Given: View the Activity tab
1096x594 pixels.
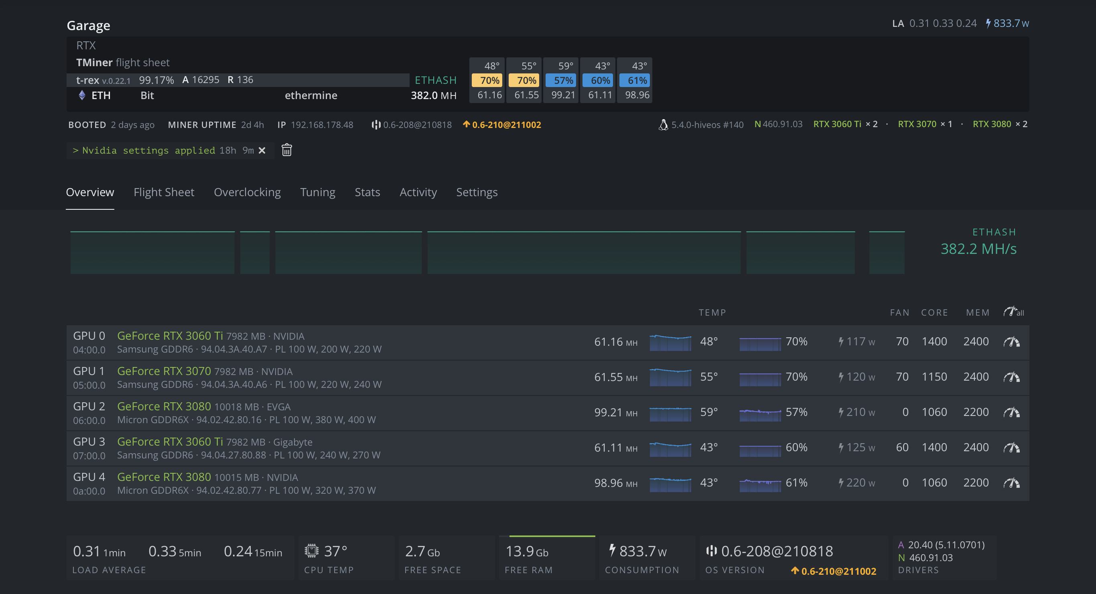Looking at the screenshot, I should click(x=418, y=193).
